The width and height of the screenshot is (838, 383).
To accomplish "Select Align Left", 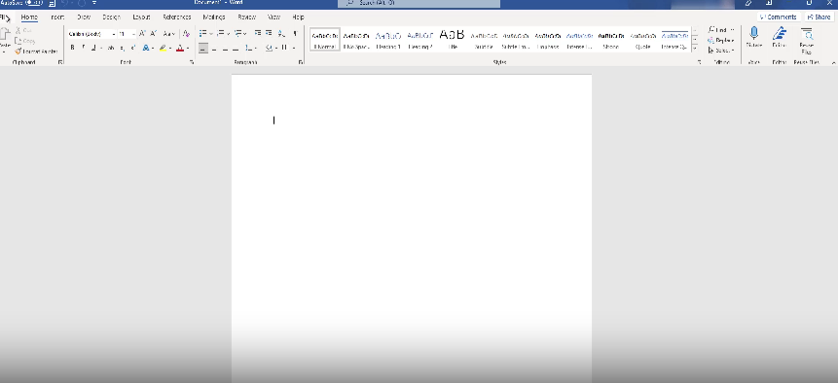I will 203,48.
